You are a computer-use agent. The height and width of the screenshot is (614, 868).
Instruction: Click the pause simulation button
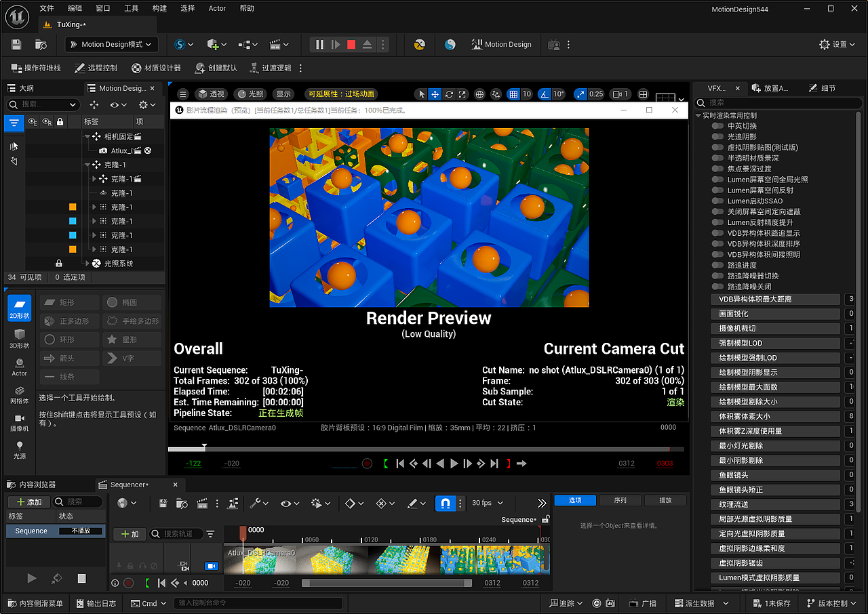[319, 45]
